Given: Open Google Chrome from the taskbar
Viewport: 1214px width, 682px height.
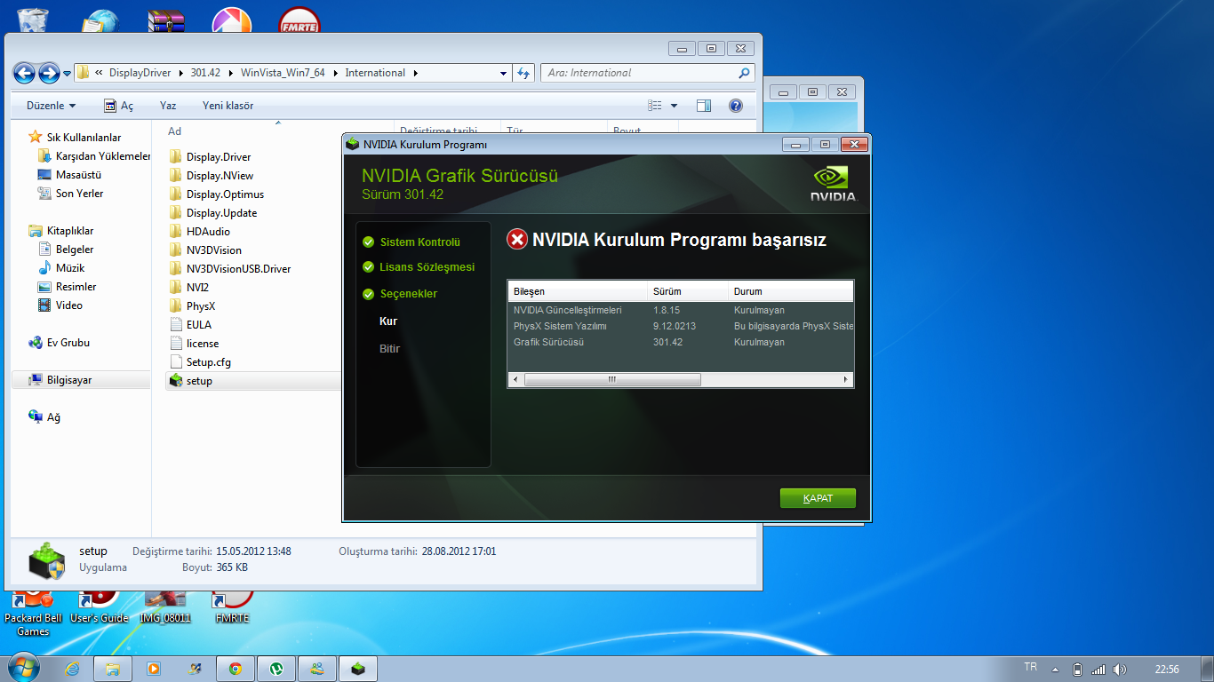Looking at the screenshot, I should (x=236, y=669).
